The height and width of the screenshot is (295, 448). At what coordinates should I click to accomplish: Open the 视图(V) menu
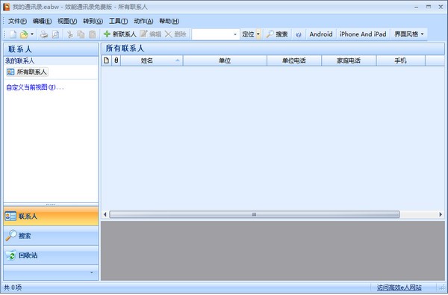[67, 21]
